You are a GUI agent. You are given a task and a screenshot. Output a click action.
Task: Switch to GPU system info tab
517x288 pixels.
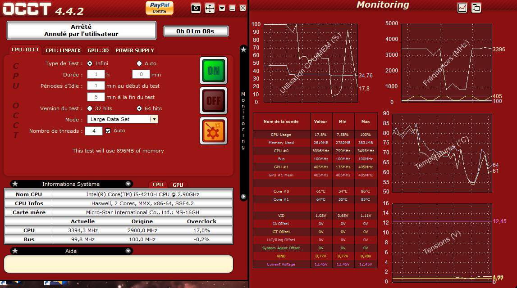[178, 184]
